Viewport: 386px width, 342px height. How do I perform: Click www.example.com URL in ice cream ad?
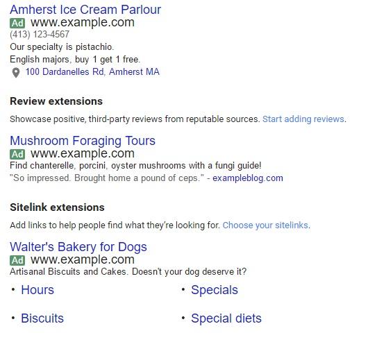[x=83, y=23]
